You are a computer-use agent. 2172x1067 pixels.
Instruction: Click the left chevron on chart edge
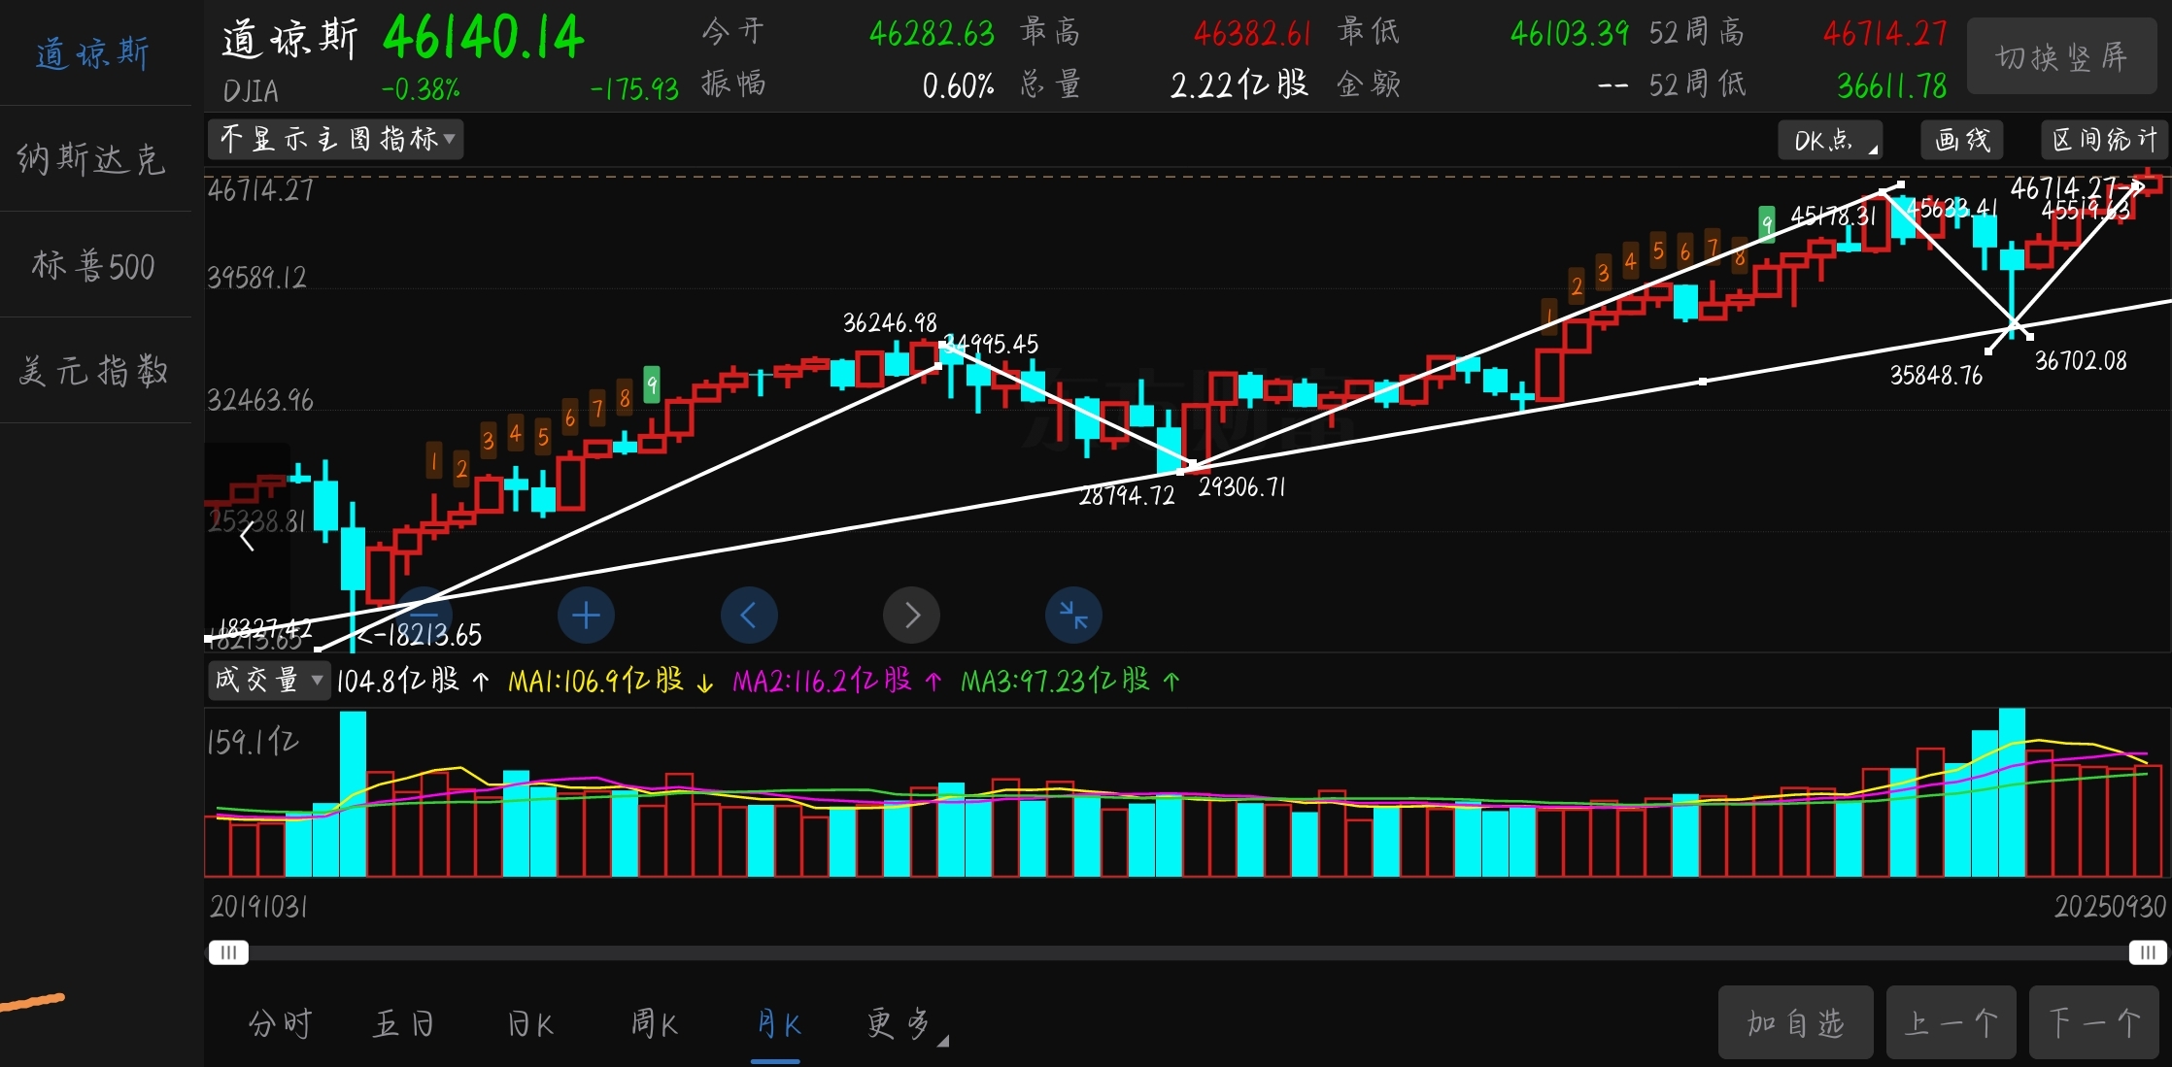click(x=247, y=536)
